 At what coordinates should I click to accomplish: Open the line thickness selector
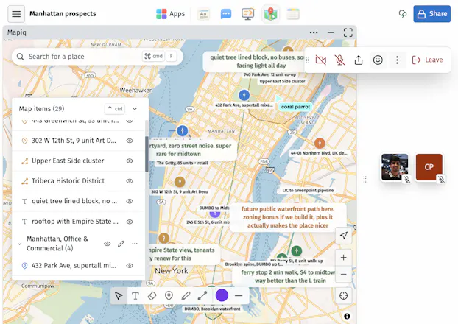coord(239,296)
